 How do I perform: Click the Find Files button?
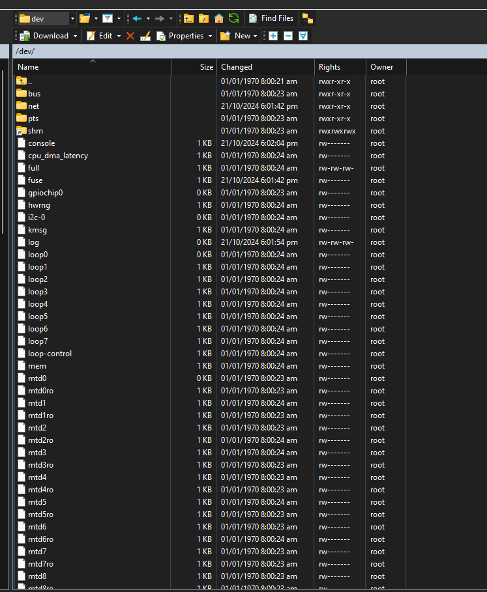(271, 18)
